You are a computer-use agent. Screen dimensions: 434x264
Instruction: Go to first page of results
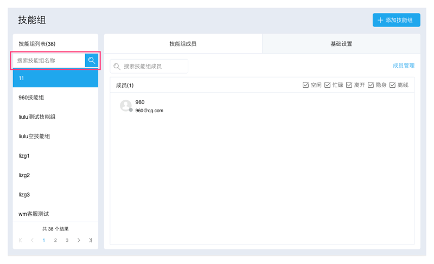coord(21,240)
